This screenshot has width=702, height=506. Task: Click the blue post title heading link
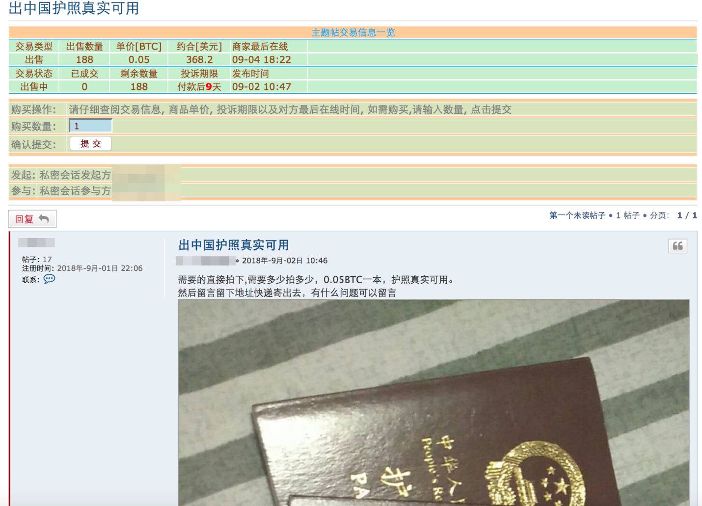[233, 245]
